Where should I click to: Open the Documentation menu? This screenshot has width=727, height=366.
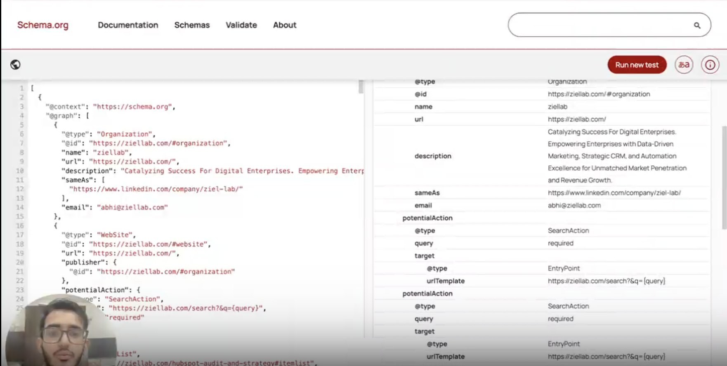(x=128, y=25)
